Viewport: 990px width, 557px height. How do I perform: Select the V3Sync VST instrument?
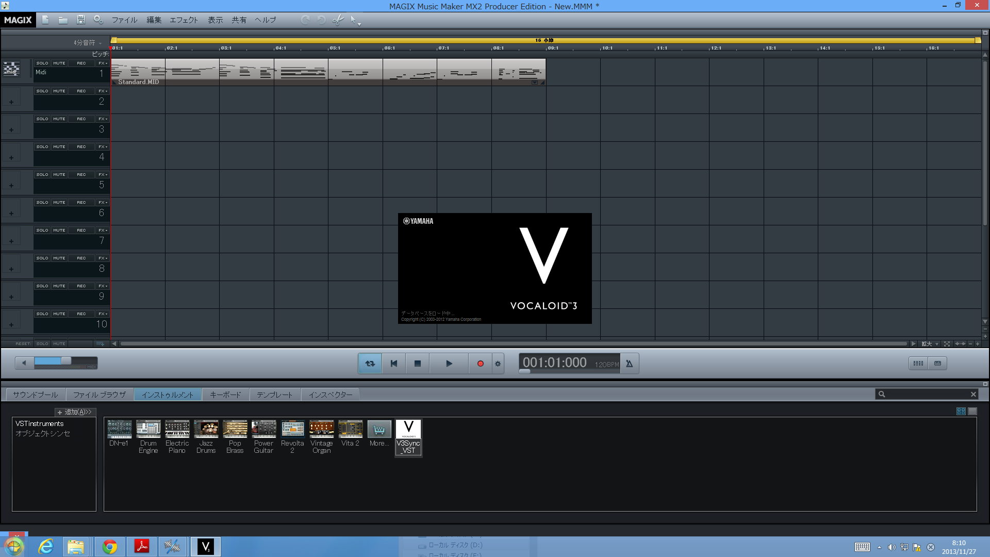(408, 437)
